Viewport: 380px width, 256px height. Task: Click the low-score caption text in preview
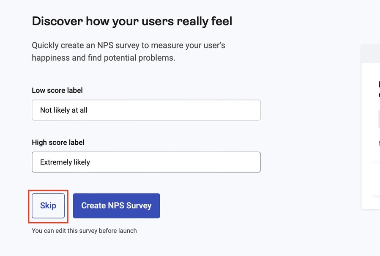(379, 144)
